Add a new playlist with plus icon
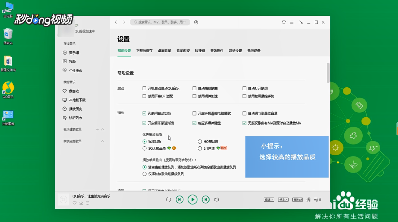This screenshot has height=222, width=398. (x=97, y=129)
